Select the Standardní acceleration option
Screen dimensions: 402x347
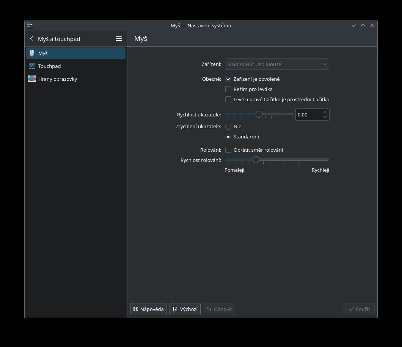point(228,137)
